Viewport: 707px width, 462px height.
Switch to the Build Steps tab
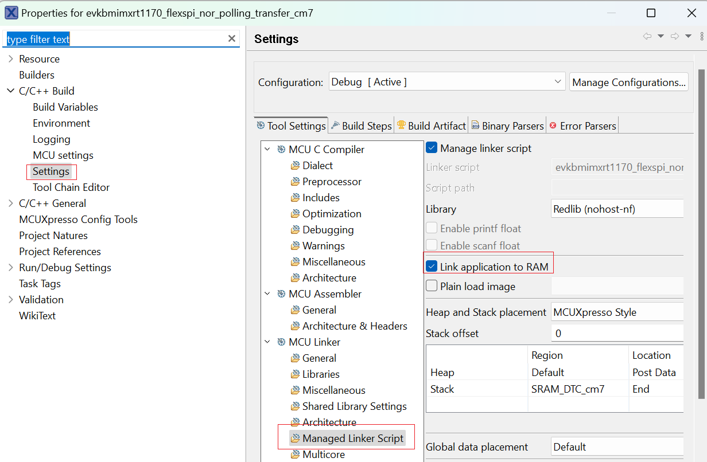(x=362, y=126)
